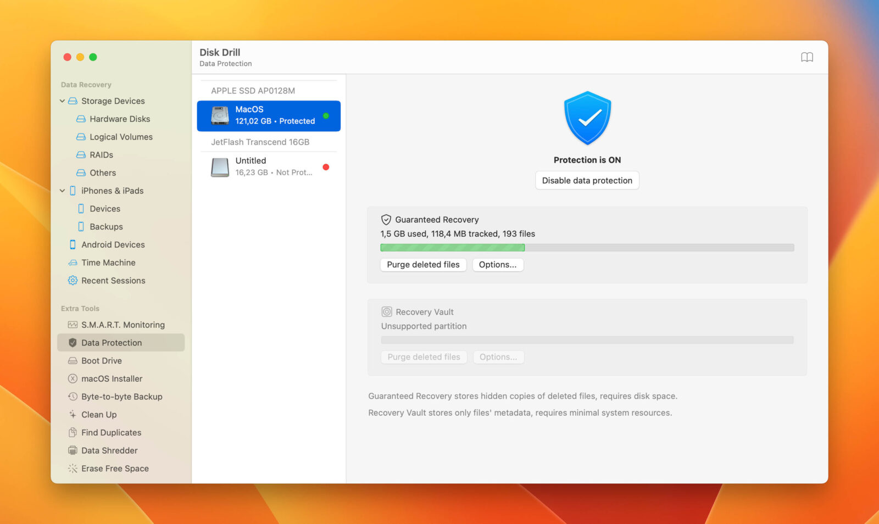Click the Guaranteed Recovery usage bar
879x524 pixels.
click(x=587, y=248)
